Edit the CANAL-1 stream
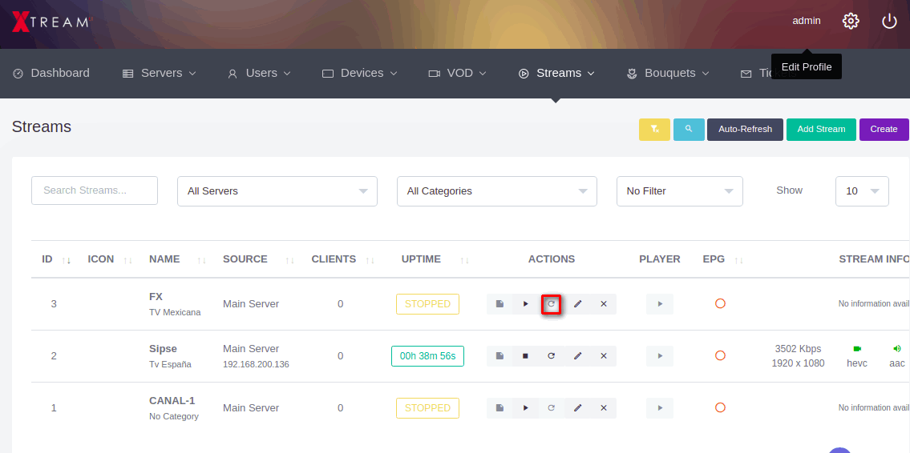Image resolution: width=910 pixels, height=453 pixels. (577, 408)
